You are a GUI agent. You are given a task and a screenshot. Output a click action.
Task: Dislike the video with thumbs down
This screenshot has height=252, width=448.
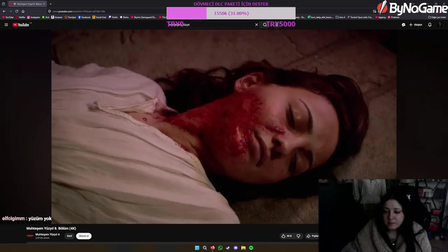(x=298, y=236)
